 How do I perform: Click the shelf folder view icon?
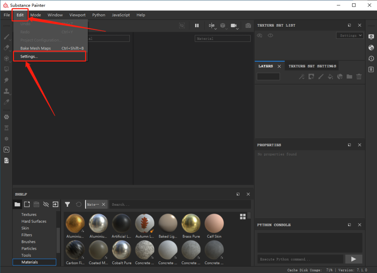tap(17, 204)
